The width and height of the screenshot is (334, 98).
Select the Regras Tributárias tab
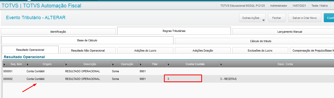click(x=174, y=31)
